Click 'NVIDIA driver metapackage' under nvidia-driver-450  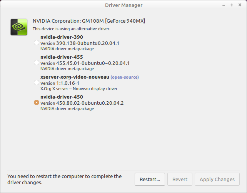click(x=67, y=109)
